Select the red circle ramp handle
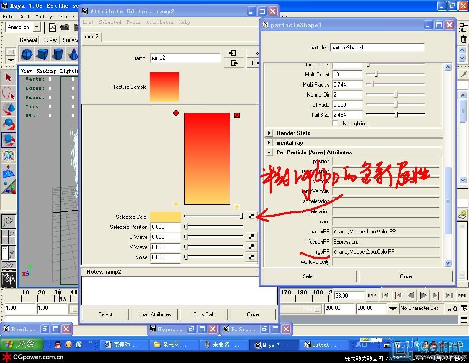This screenshot has height=363, width=469. coord(176,113)
